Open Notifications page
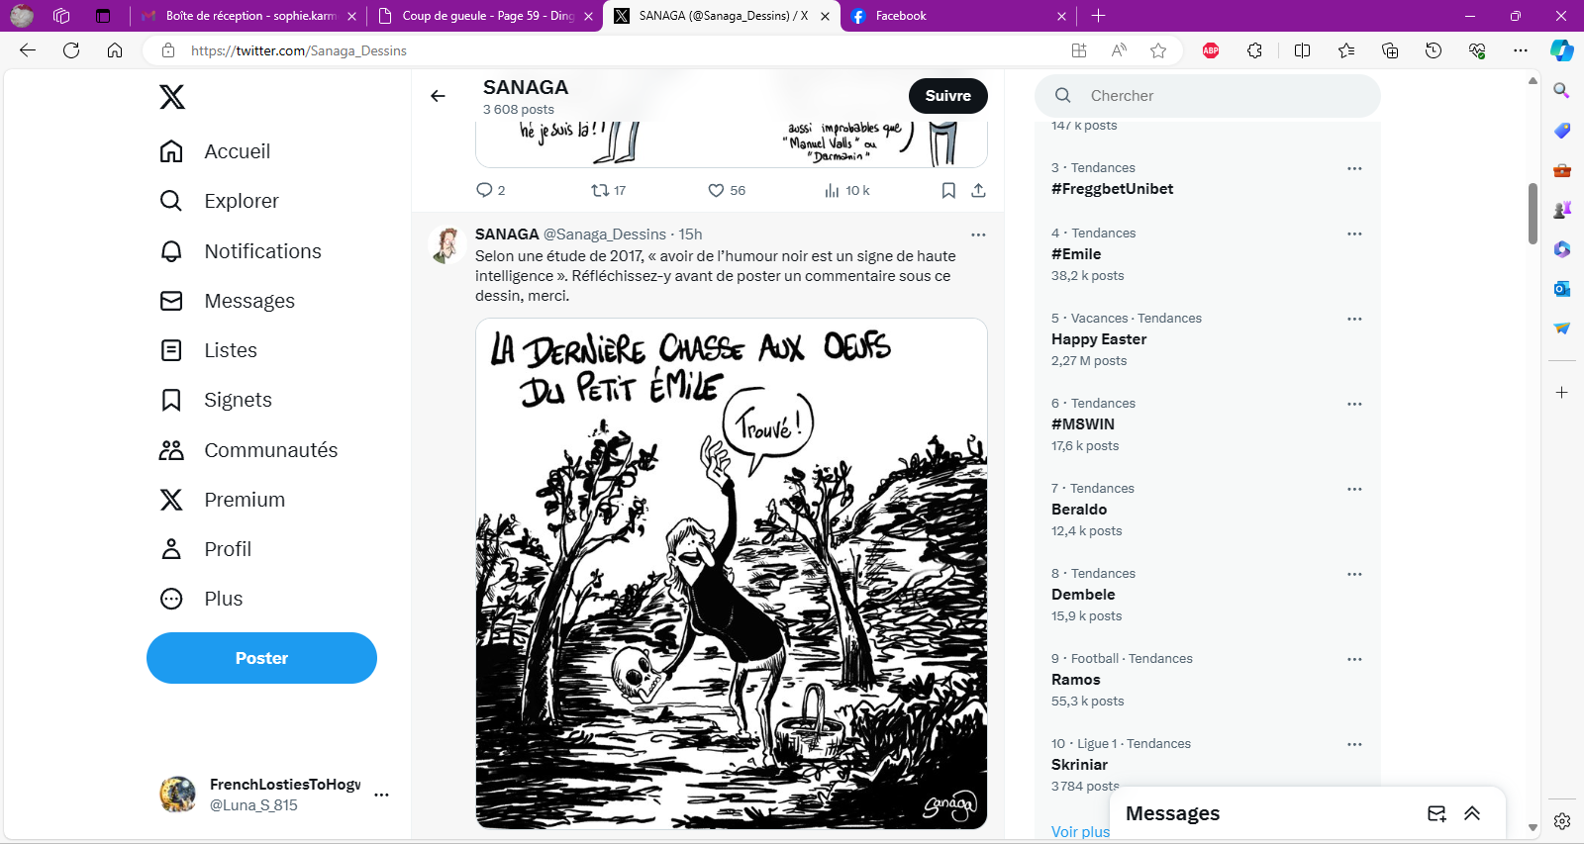This screenshot has height=844, width=1584. click(240, 251)
